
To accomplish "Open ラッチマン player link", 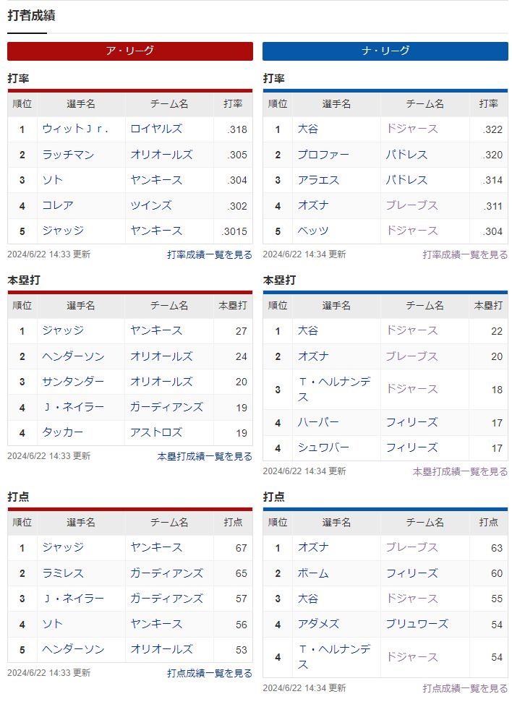I will pyautogui.click(x=68, y=155).
